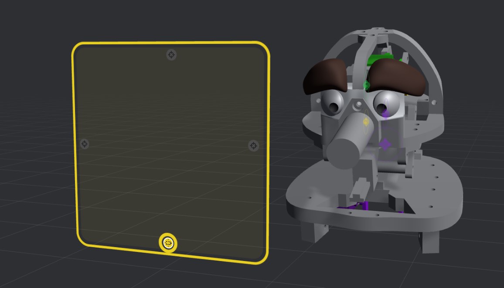504x288 pixels.
Task: Select the highlighted yellow connector at the panel's bottom
Action: pos(168,242)
